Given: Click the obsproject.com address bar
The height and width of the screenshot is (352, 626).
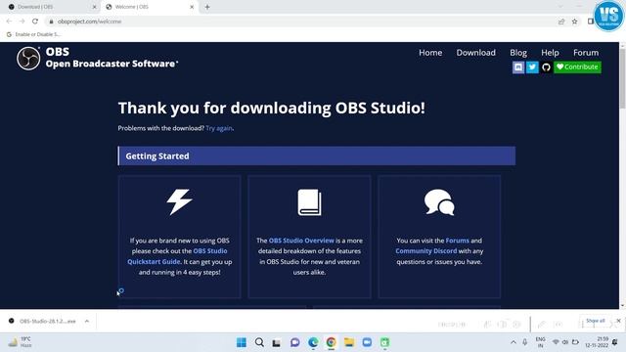Looking at the screenshot, I should [299, 22].
